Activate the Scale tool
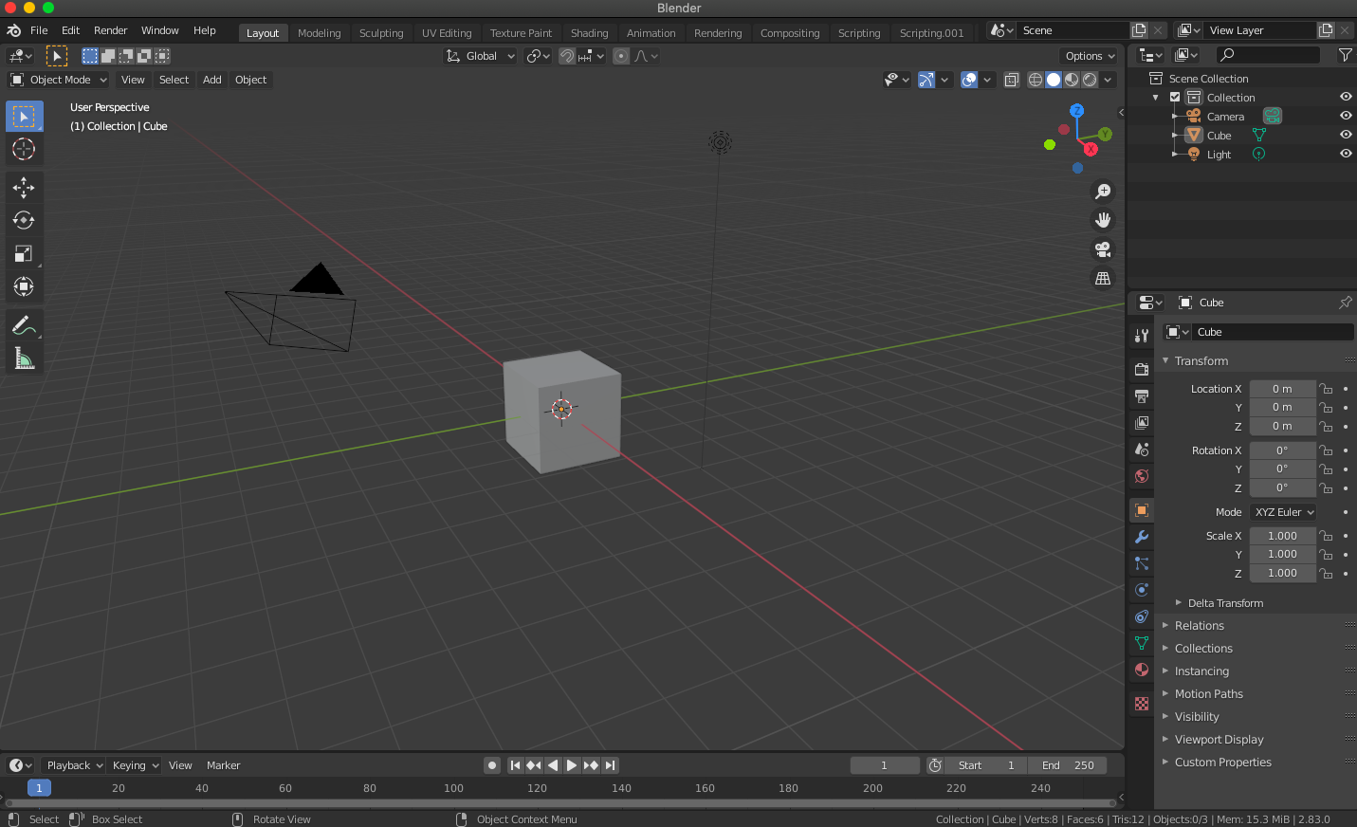Image resolution: width=1357 pixels, height=827 pixels. point(24,253)
